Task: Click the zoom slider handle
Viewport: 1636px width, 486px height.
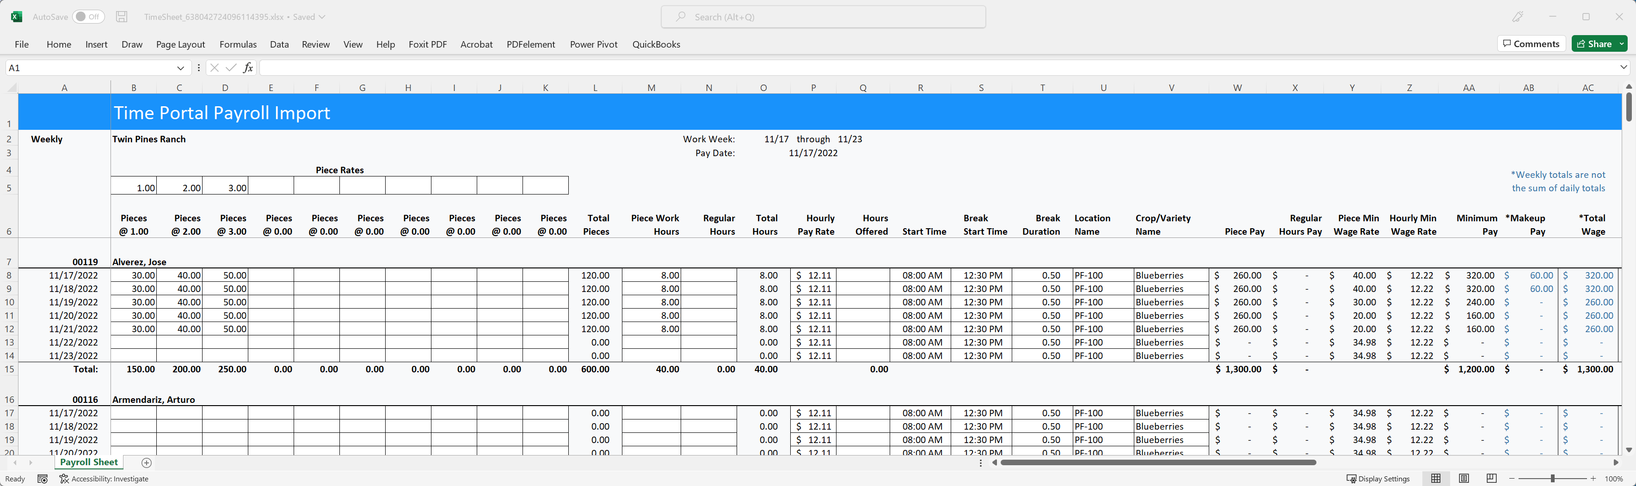Action: (x=1553, y=479)
